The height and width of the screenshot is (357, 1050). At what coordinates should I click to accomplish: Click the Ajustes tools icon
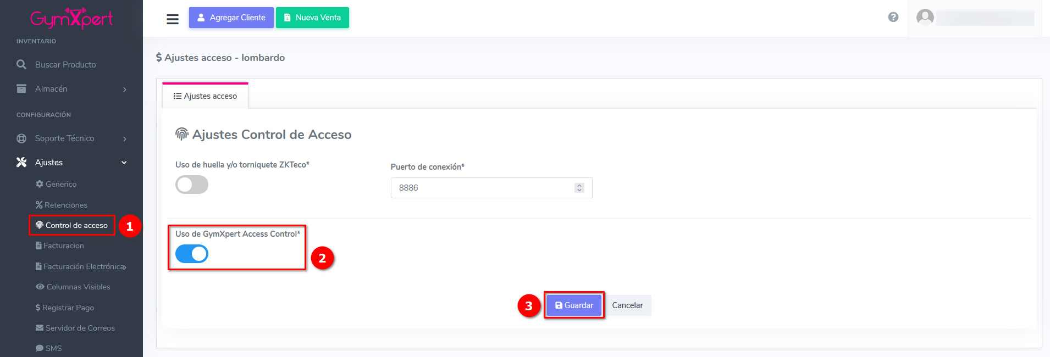tap(21, 162)
